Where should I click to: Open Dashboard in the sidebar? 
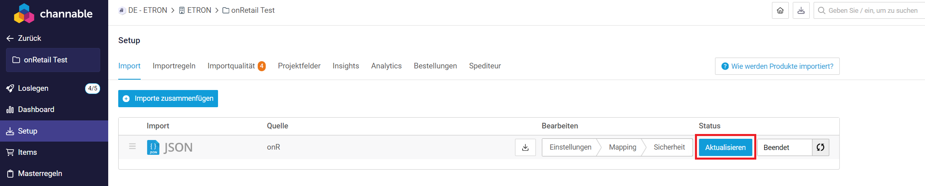click(x=36, y=110)
